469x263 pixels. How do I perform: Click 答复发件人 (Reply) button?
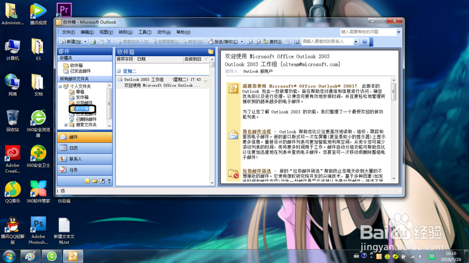click(x=133, y=42)
